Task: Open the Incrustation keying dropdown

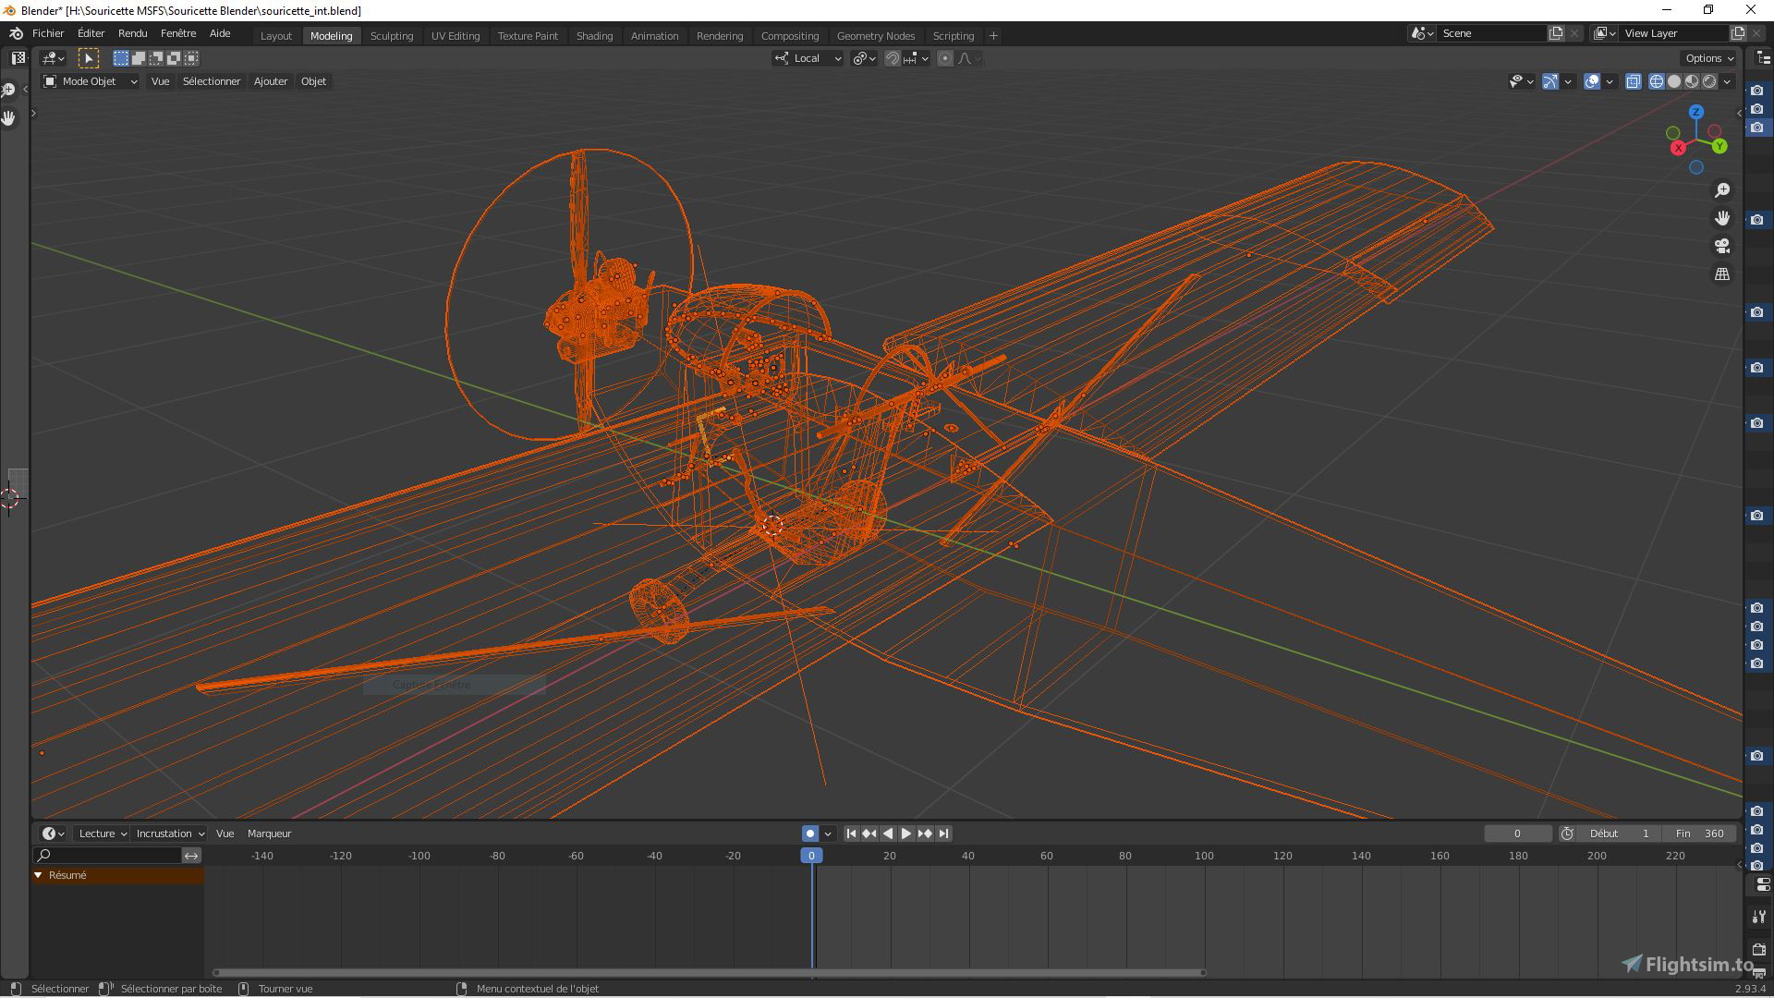Action: (169, 834)
